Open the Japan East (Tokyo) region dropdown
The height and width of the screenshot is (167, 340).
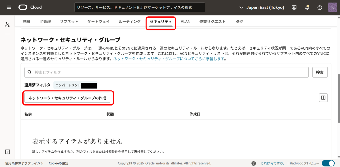262,7
